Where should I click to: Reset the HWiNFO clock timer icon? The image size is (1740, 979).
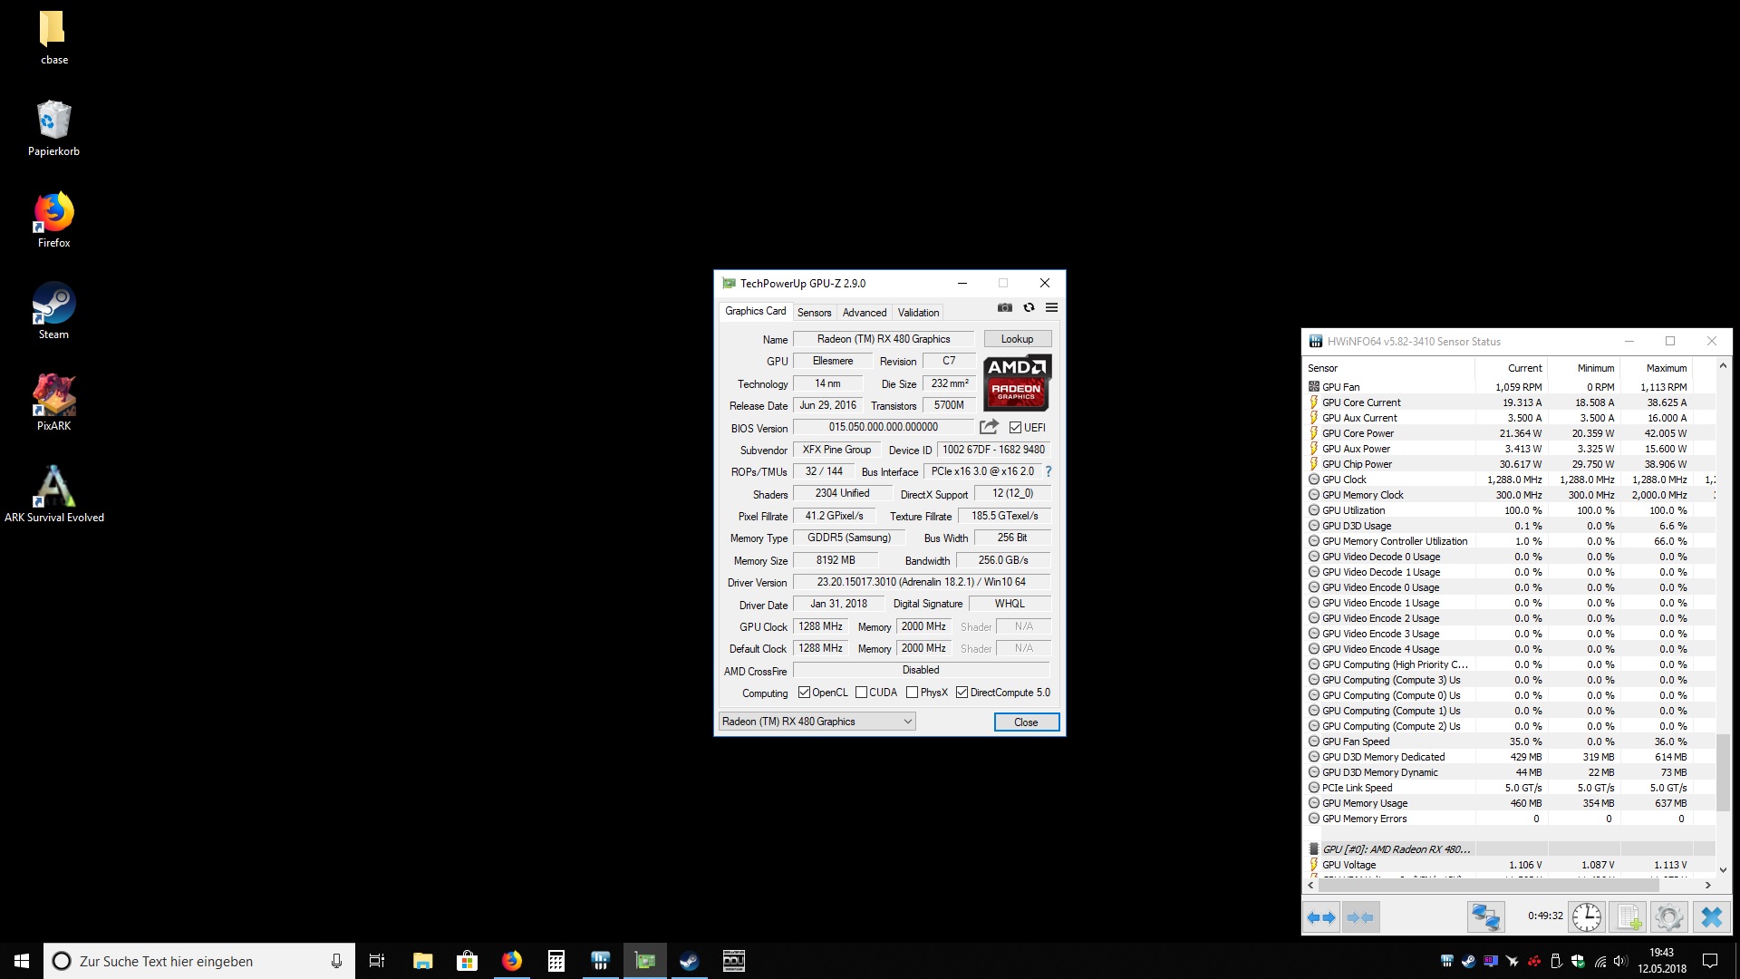(x=1586, y=917)
